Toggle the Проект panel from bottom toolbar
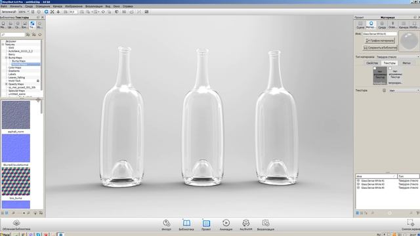420x236 pixels. tap(206, 225)
